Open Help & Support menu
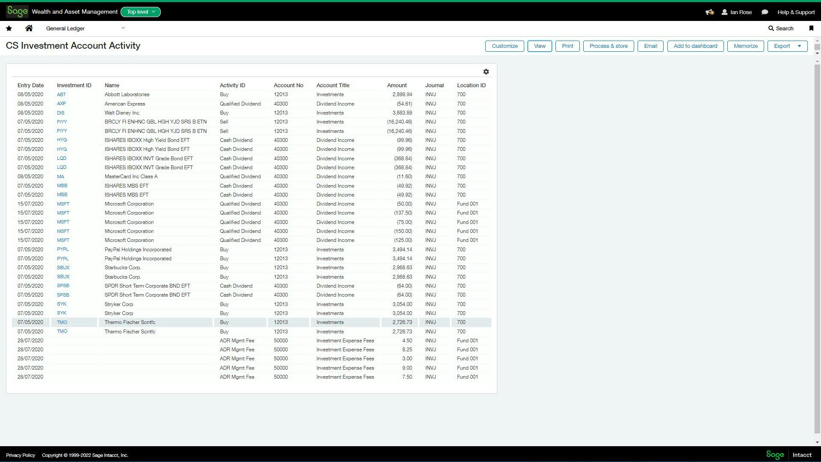 tap(796, 12)
